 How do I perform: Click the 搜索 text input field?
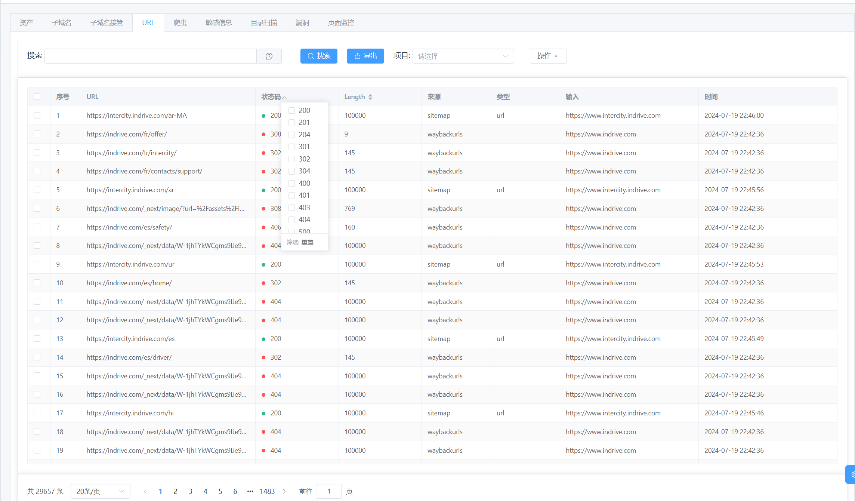tap(151, 56)
